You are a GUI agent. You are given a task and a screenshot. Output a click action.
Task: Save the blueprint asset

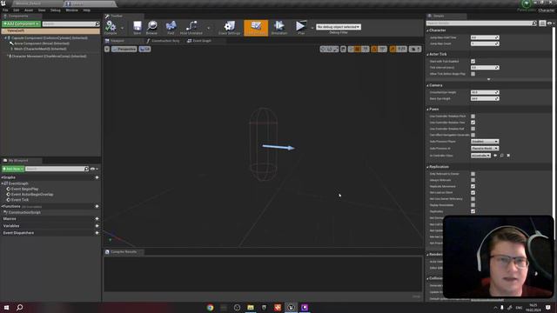pyautogui.click(x=138, y=27)
